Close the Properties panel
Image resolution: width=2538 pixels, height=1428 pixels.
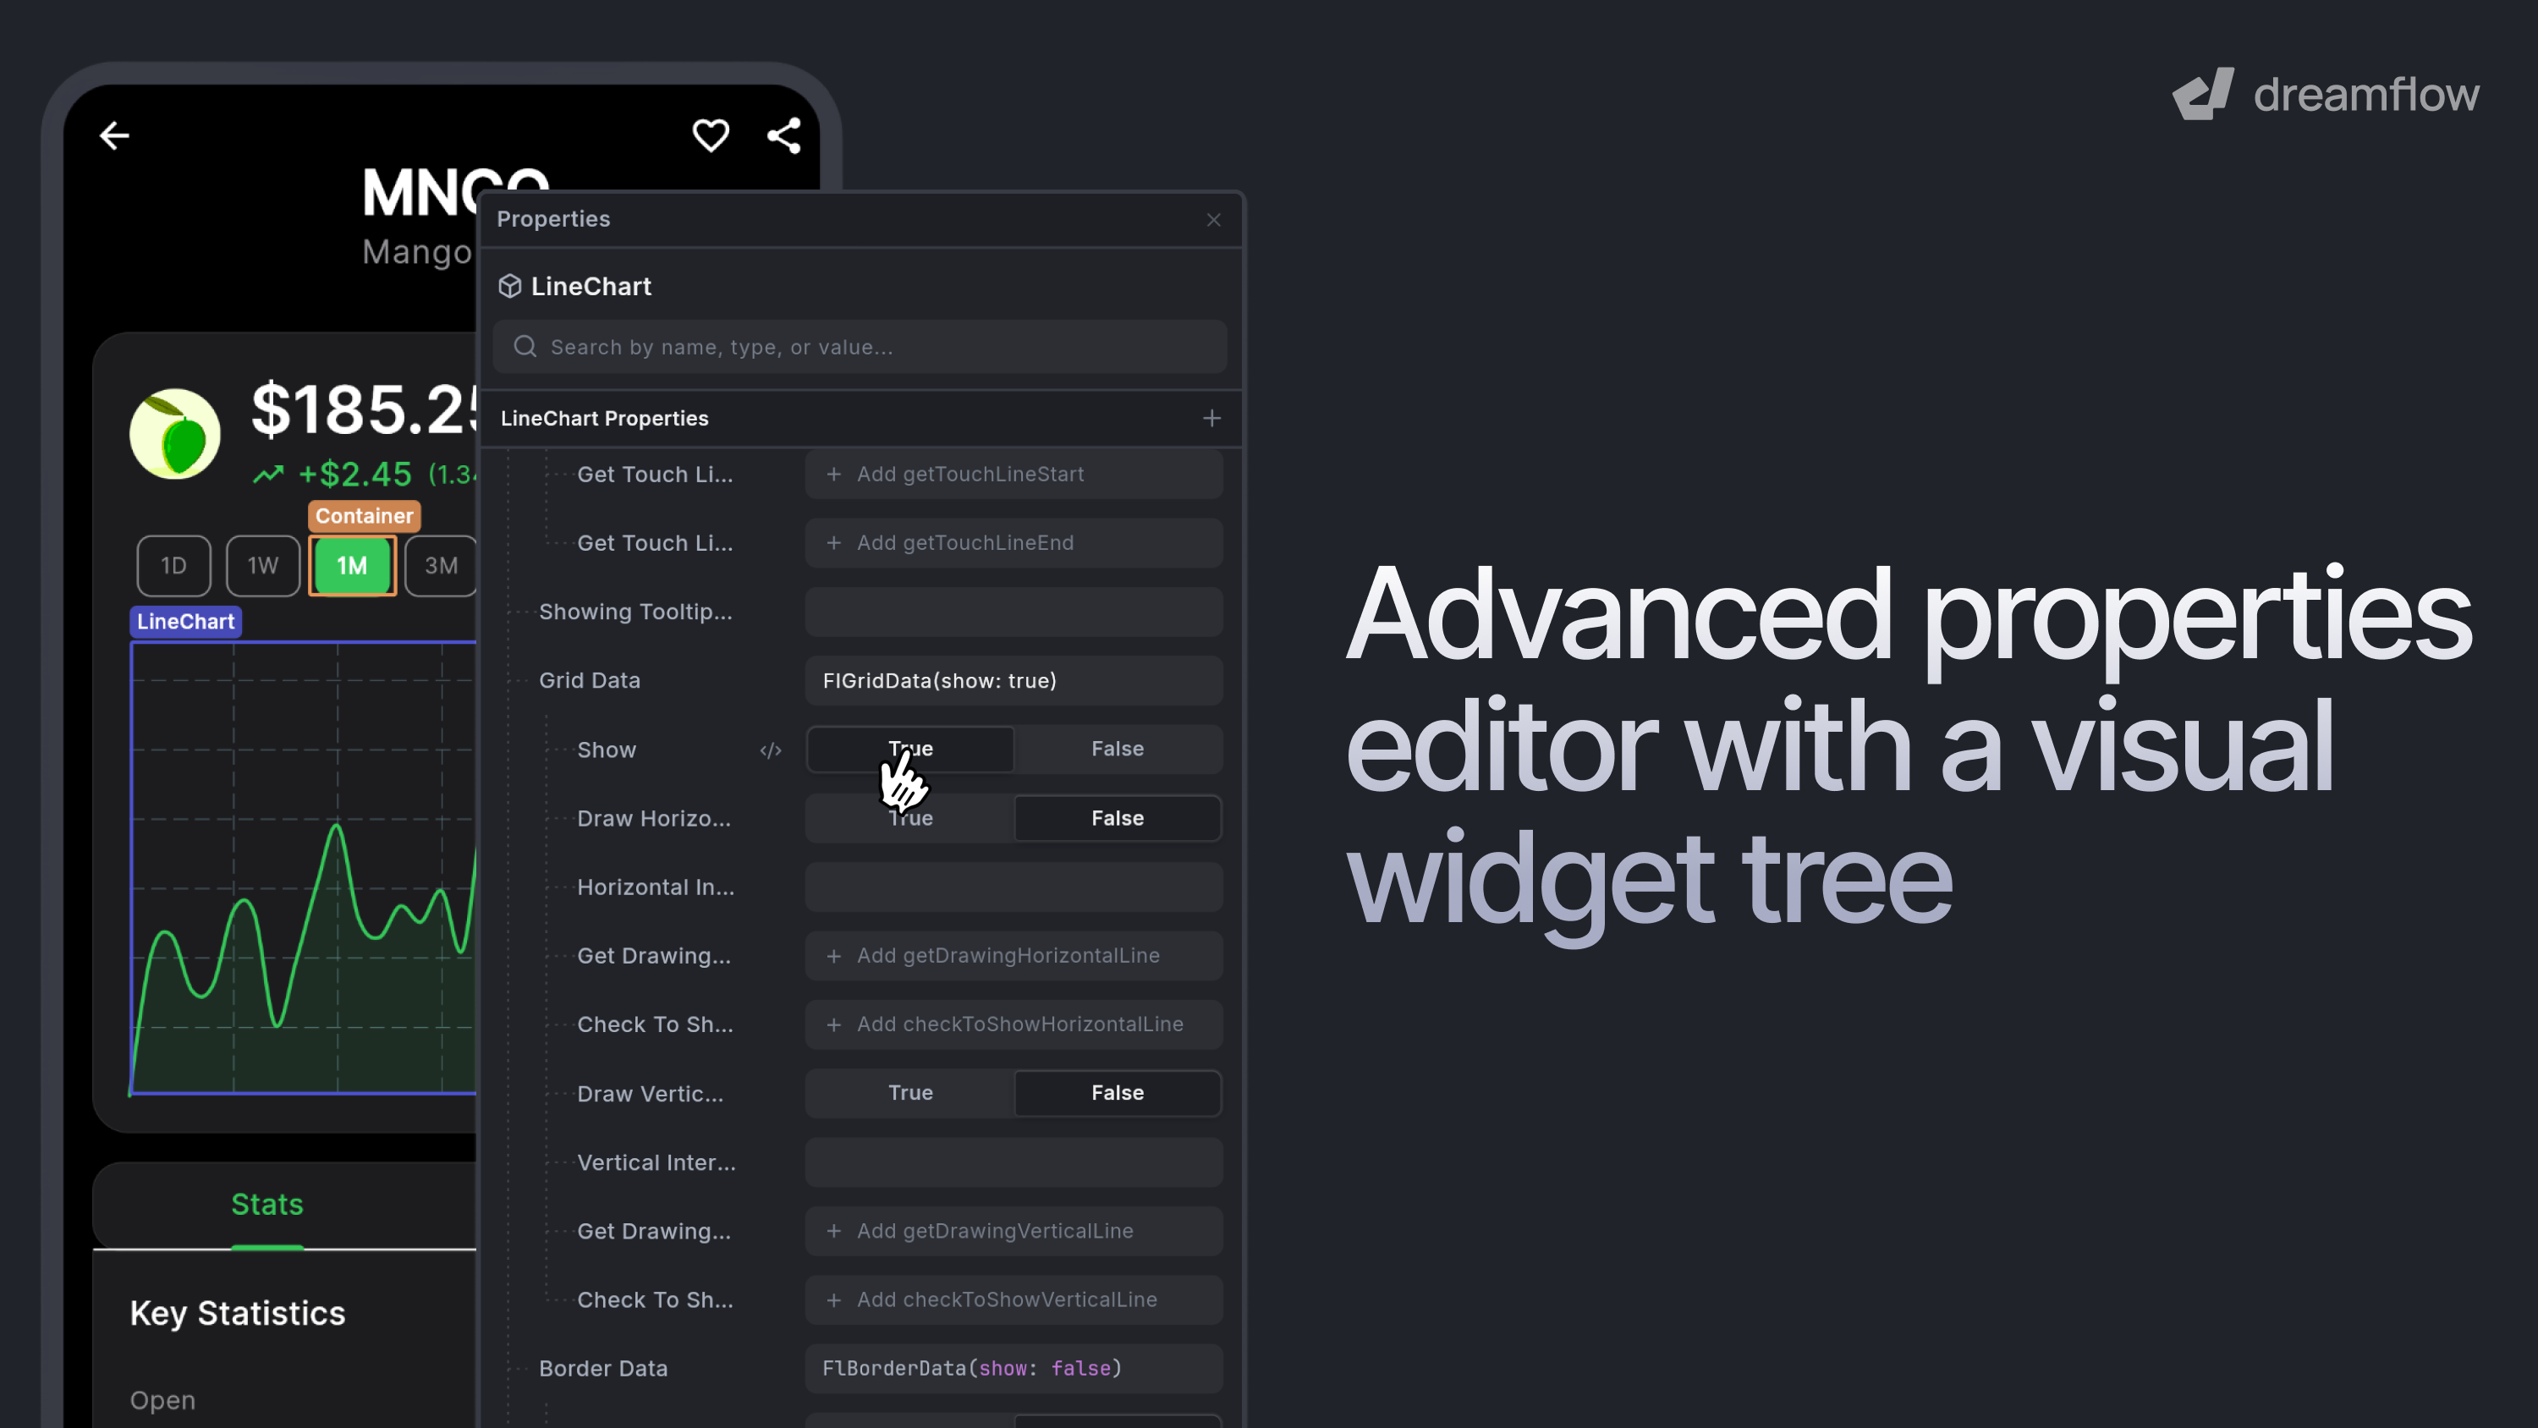click(1214, 220)
